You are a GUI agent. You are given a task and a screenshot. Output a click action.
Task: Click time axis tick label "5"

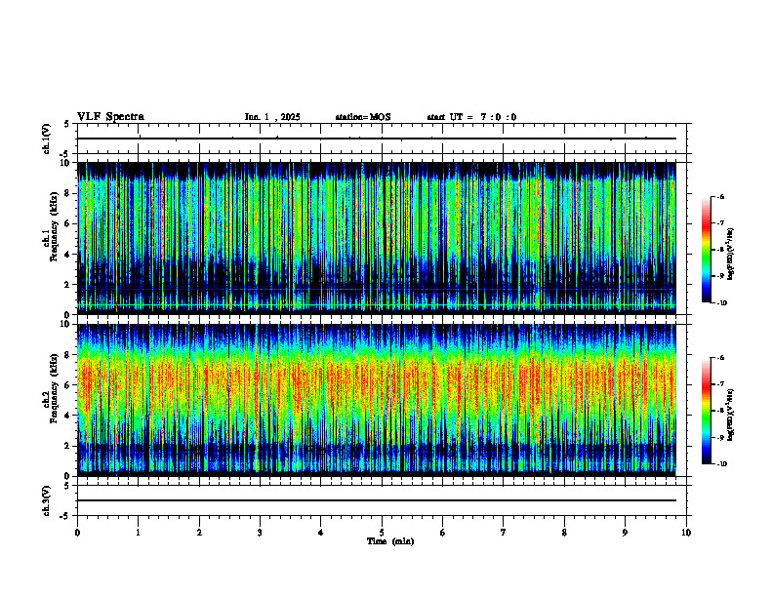pos(382,533)
